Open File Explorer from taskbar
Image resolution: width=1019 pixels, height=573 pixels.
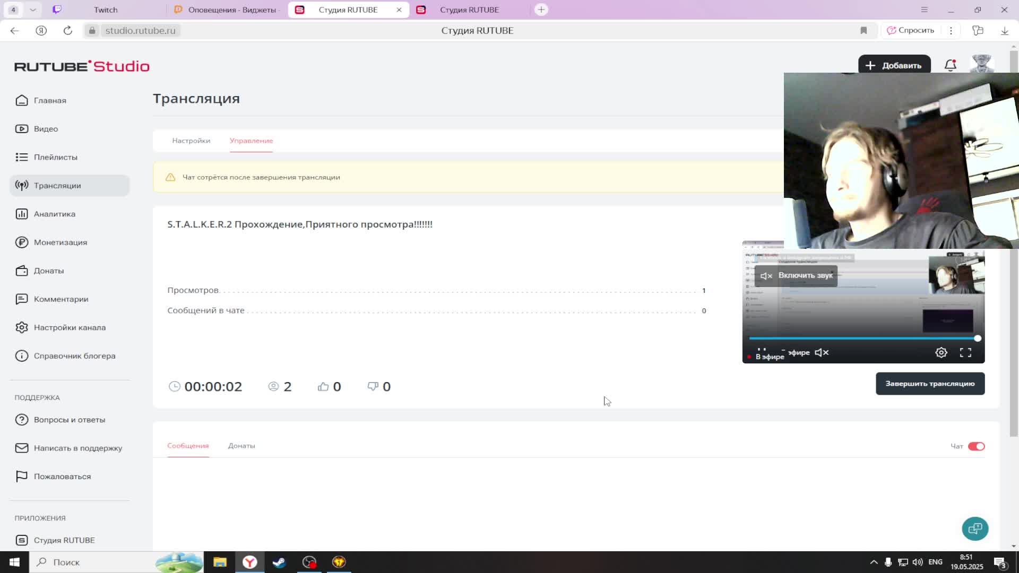(220, 562)
